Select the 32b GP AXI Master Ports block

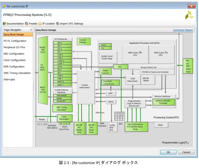click(79, 128)
